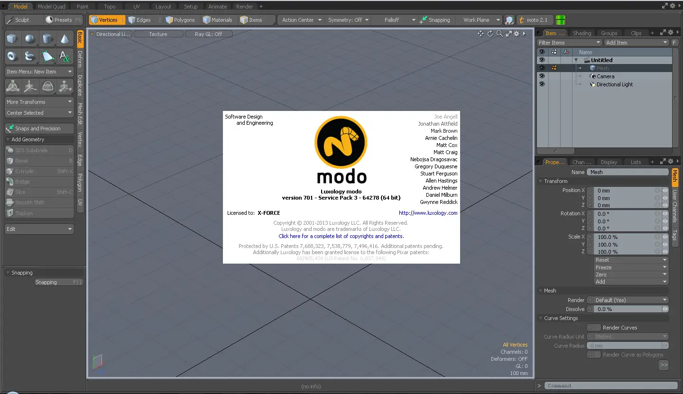The height and width of the screenshot is (394, 683).
Task: Click the cube item icon next to Work Plane
Action: point(509,20)
